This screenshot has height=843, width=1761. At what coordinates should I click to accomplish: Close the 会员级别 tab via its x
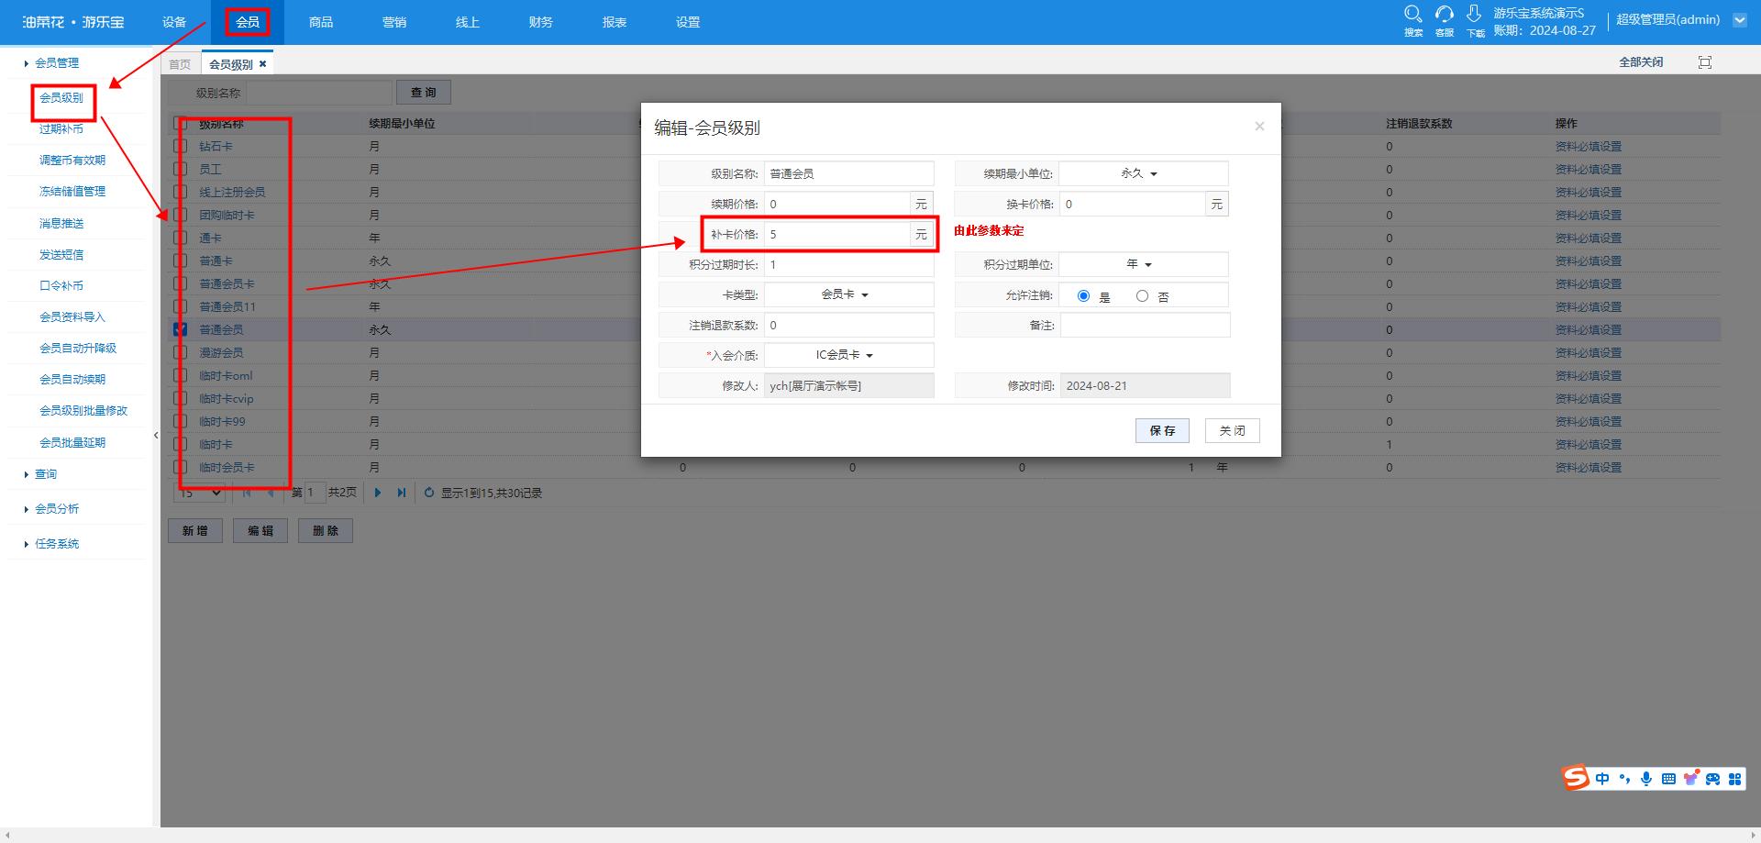[x=262, y=64]
